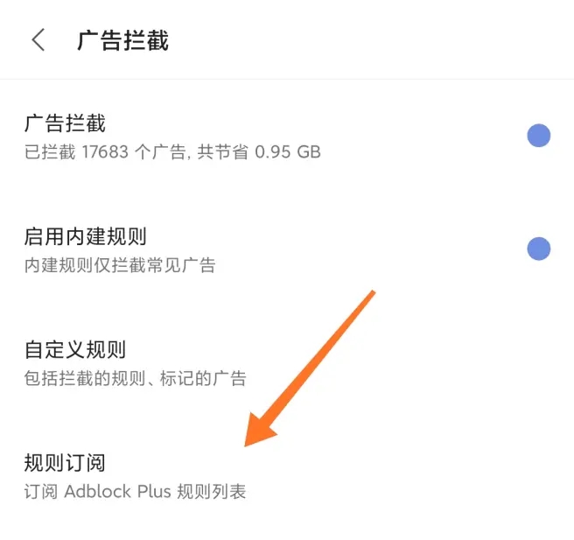574x540 pixels.
Task: Tap the 已拦截 text in the statistics line
Action: tap(50, 152)
